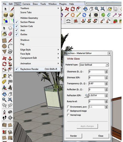The height and width of the screenshot is (142, 123).
Task: Adjust the Glossiness spinner arrows
Action: [106, 72]
